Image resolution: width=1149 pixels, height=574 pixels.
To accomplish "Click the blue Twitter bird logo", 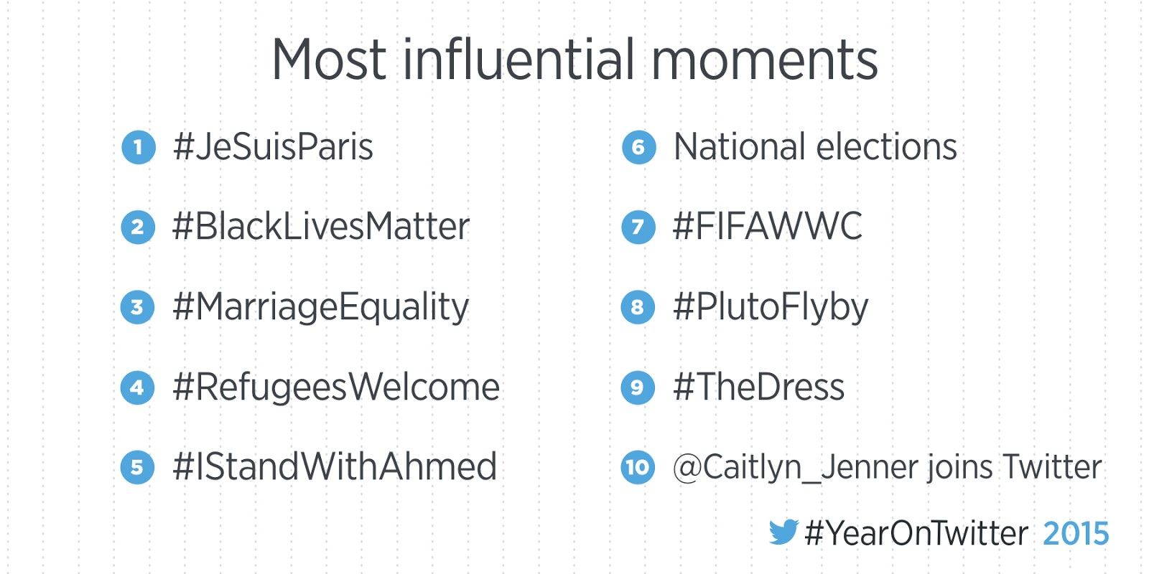I will pos(783,532).
